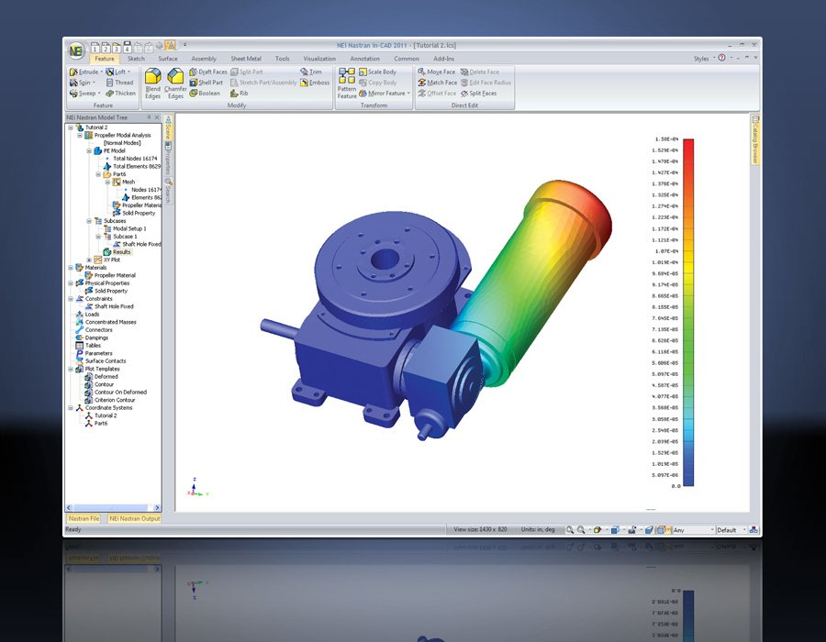Click the Thicken tool
826x642 pixels.
(120, 94)
